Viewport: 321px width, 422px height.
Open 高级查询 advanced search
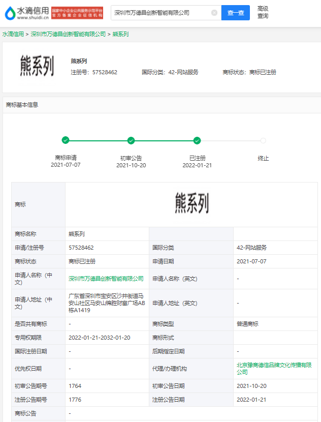263,12
